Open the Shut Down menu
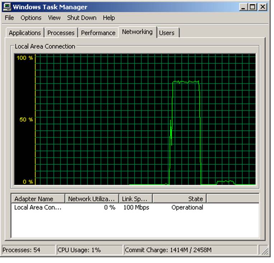 pos(82,18)
